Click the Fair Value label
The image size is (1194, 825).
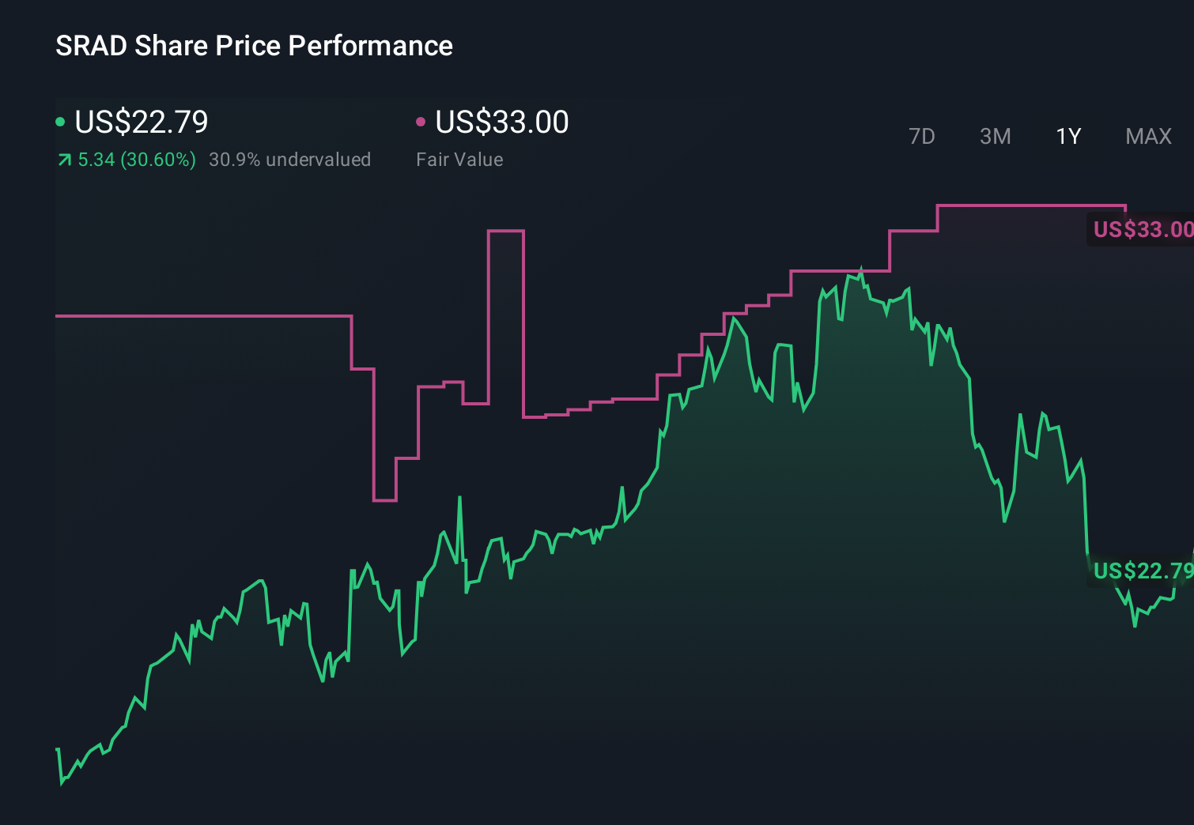click(459, 159)
